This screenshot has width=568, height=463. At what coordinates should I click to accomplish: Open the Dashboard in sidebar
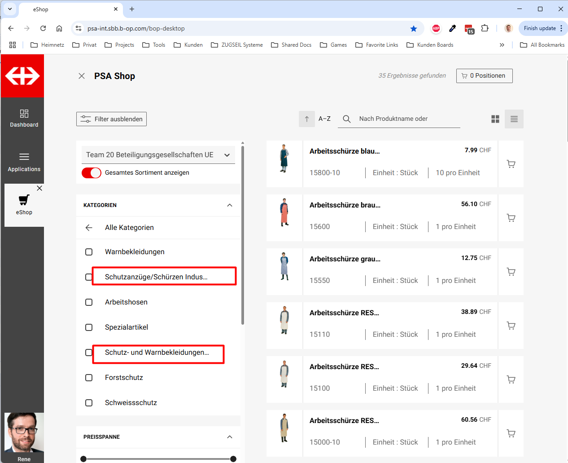[24, 118]
